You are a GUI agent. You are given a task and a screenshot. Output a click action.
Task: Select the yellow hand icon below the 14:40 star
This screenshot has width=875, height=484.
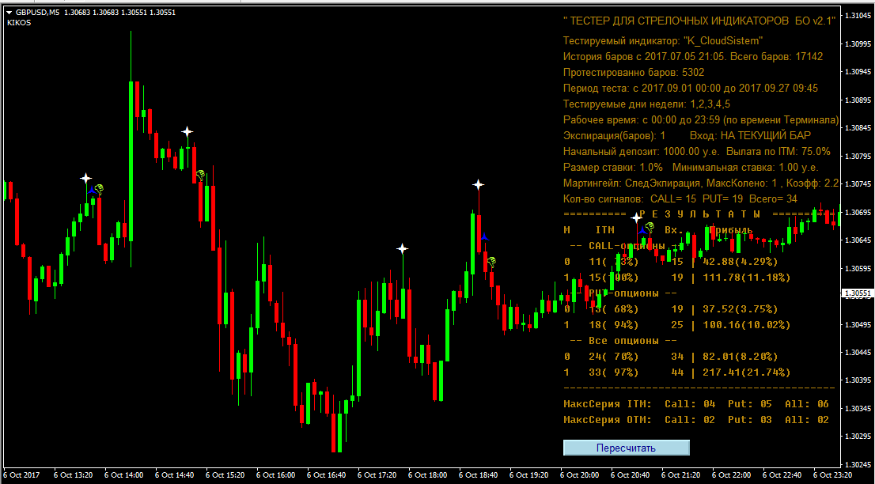(x=201, y=174)
